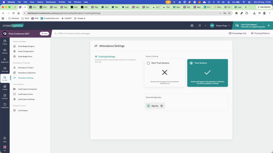Open the Integrations section in left rail
Screen dimensions: 273x153
pos(5,105)
